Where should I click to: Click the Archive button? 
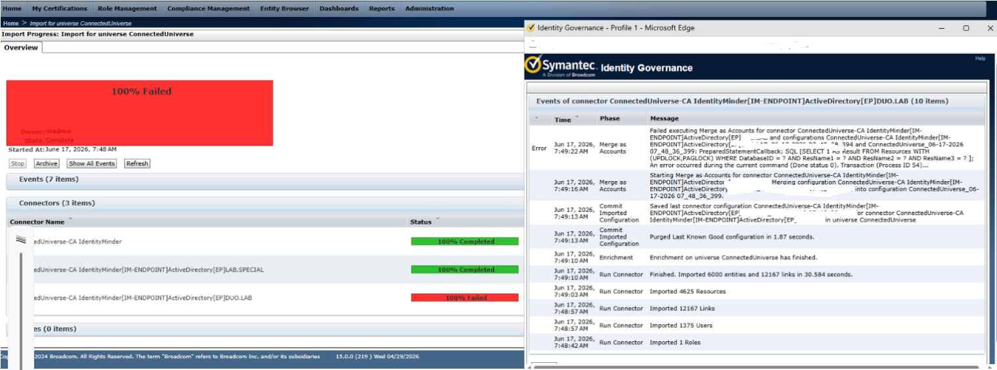coord(47,163)
